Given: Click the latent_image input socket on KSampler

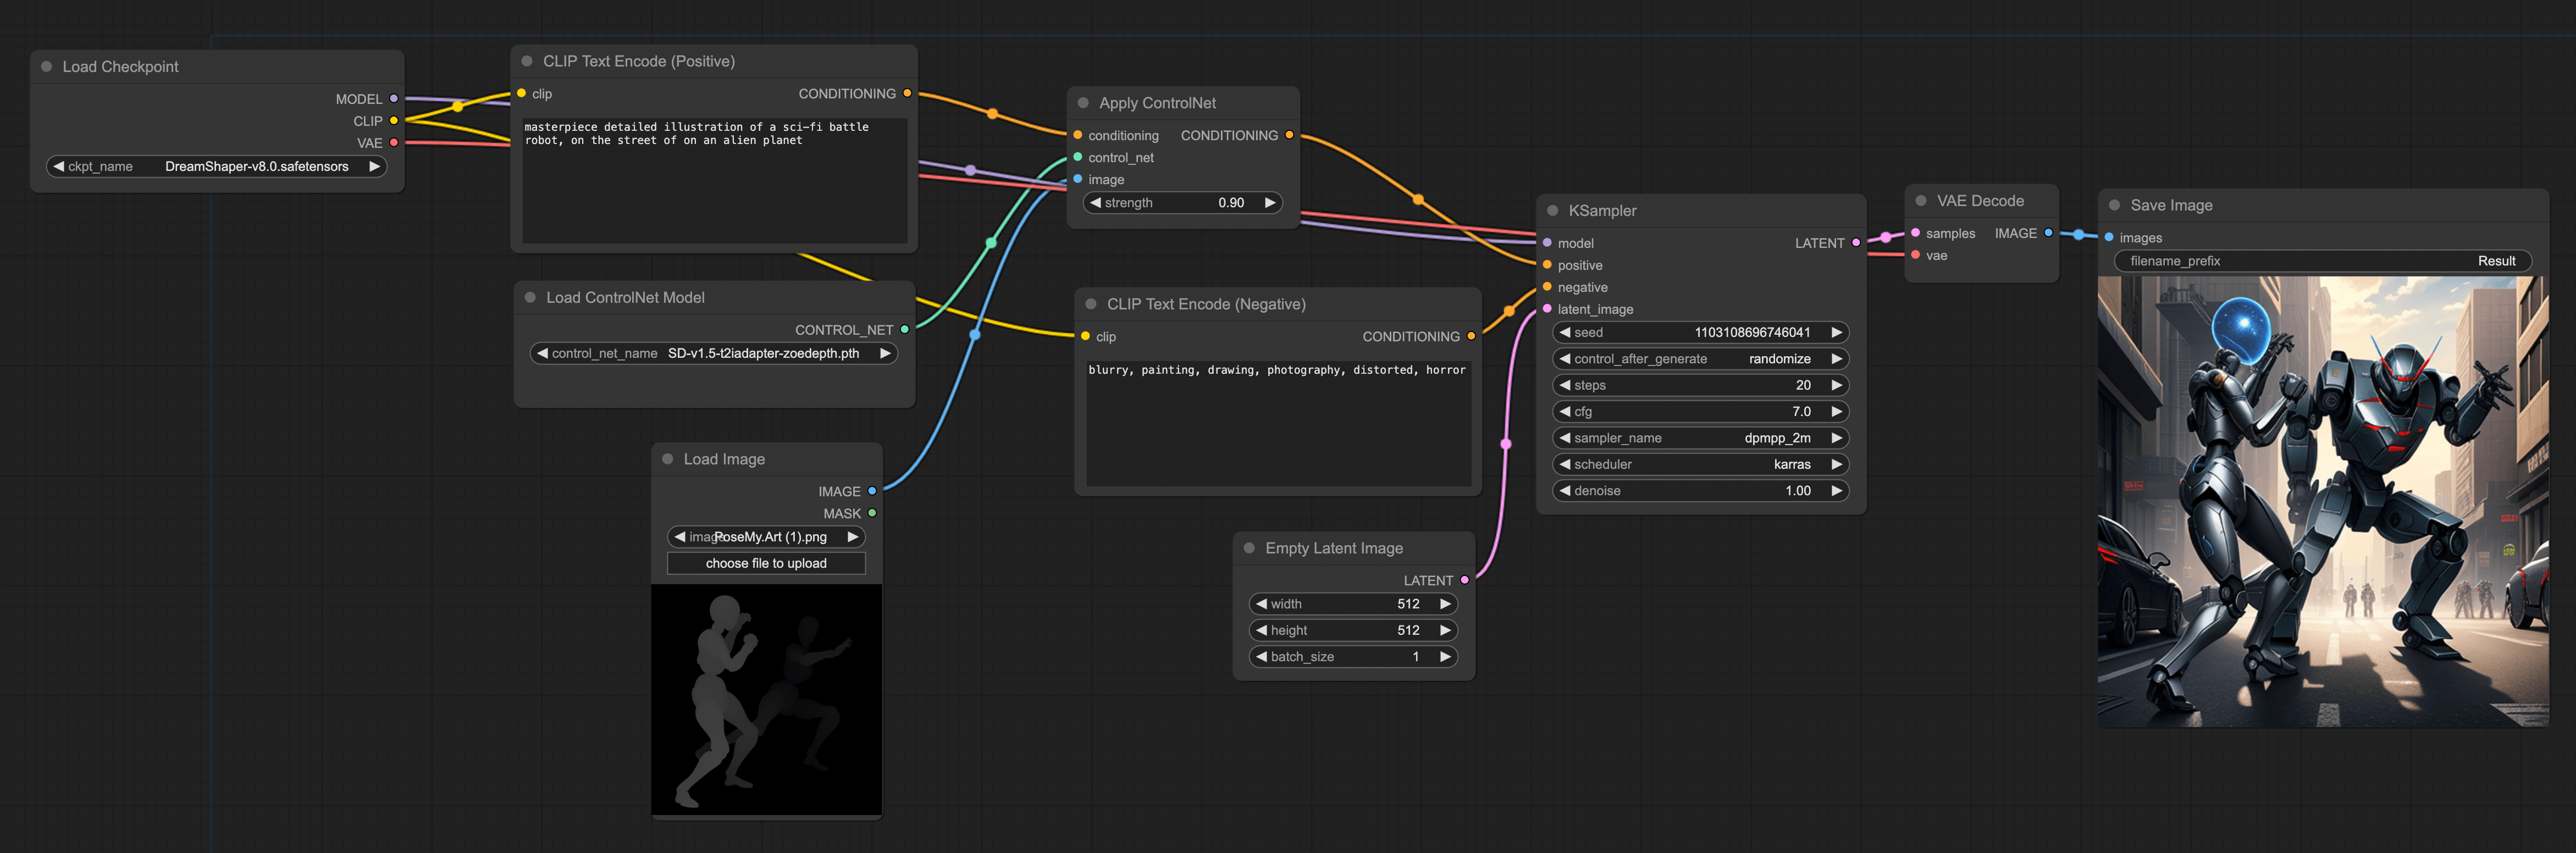Looking at the screenshot, I should [1547, 309].
